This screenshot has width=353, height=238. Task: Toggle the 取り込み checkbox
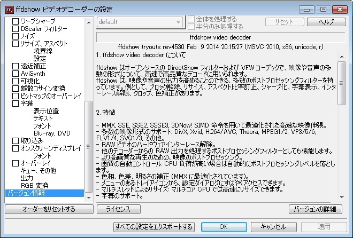pyautogui.click(x=16, y=141)
